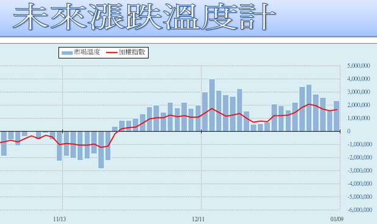The height and width of the screenshot is (224, 377).
Task: Click the 未來漲跌溫度計 title heading
Action: click(144, 17)
